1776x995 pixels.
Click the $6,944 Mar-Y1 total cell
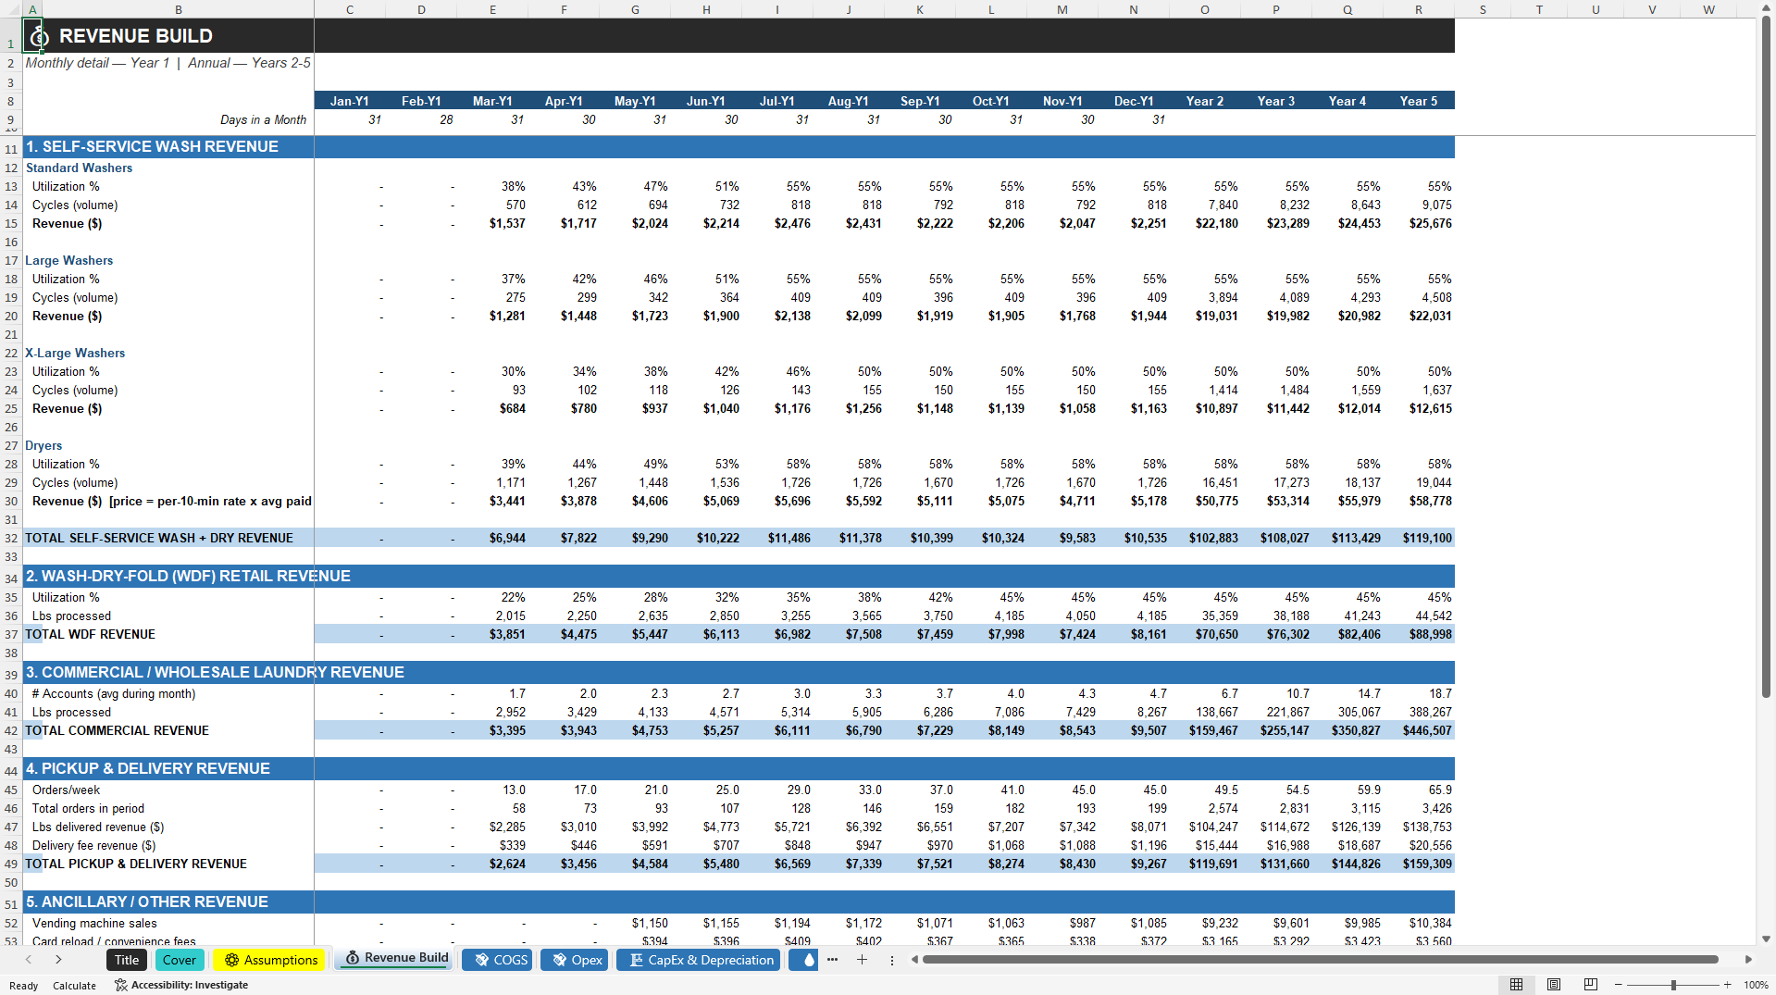(492, 538)
